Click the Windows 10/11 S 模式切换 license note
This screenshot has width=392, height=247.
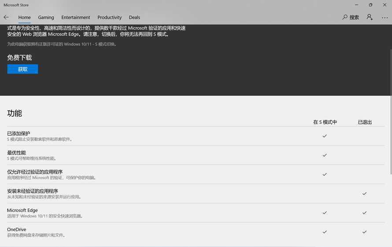point(62,44)
